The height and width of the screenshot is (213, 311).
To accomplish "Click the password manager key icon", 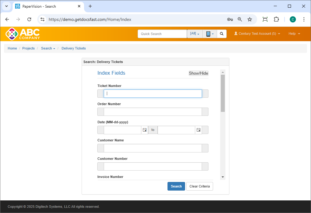I will pos(230,19).
